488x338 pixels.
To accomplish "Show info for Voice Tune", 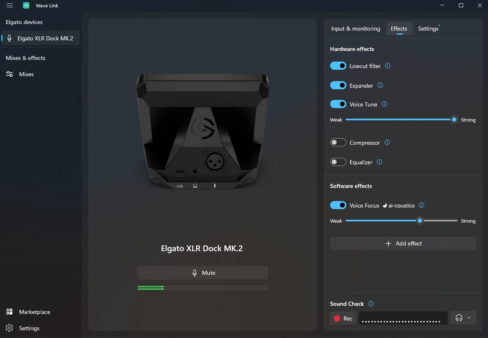I will click(384, 104).
